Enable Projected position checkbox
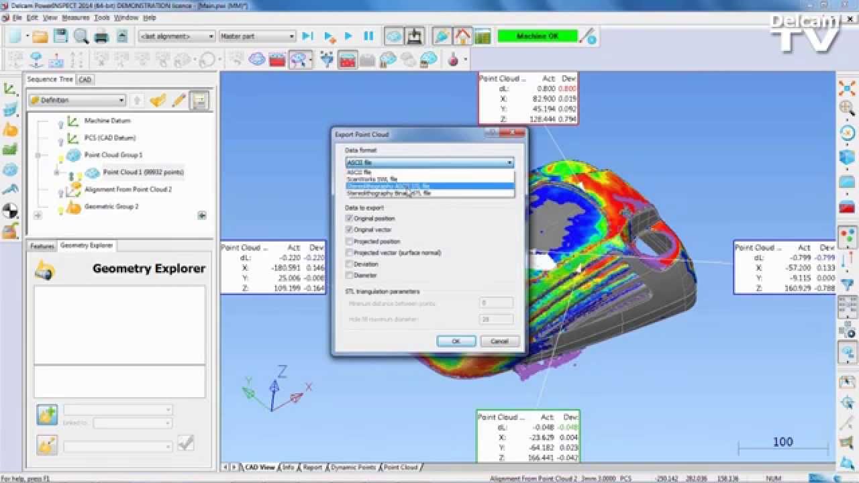The height and width of the screenshot is (483, 859). point(349,241)
